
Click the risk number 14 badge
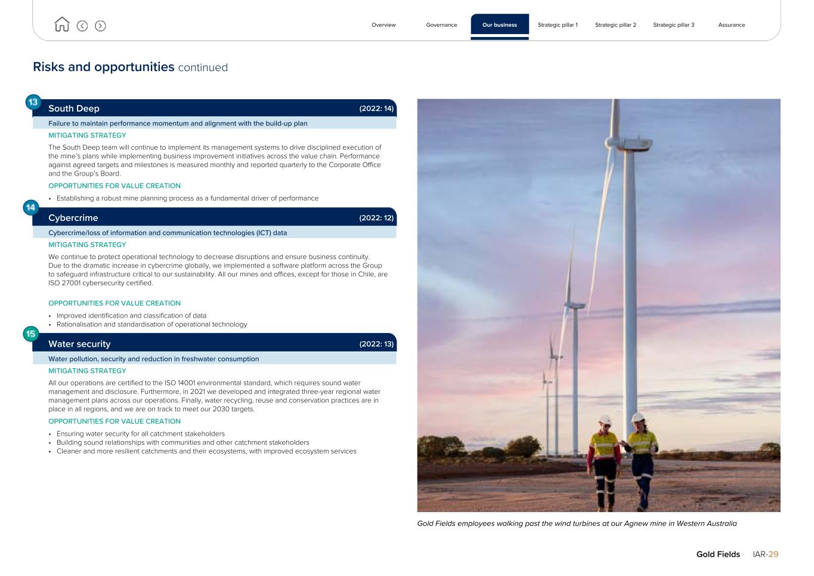(x=30, y=208)
